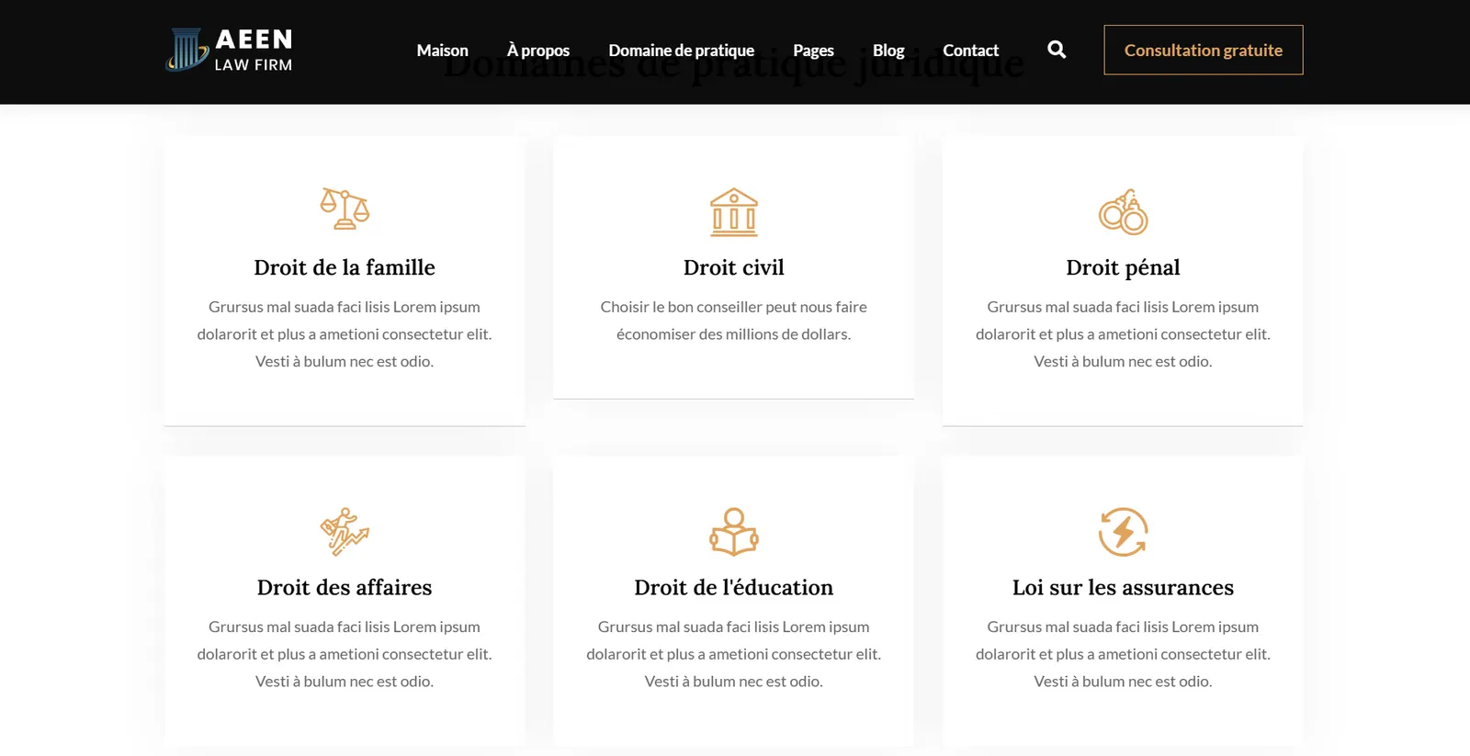Viewport: 1470px width, 756px height.
Task: Click the scales icon for Droit de la famille
Action: [x=345, y=209]
